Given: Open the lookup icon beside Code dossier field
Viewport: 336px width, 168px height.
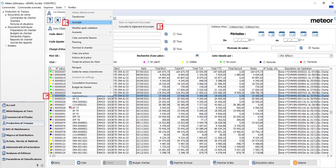Looking at the screenshot, I should [166, 41].
